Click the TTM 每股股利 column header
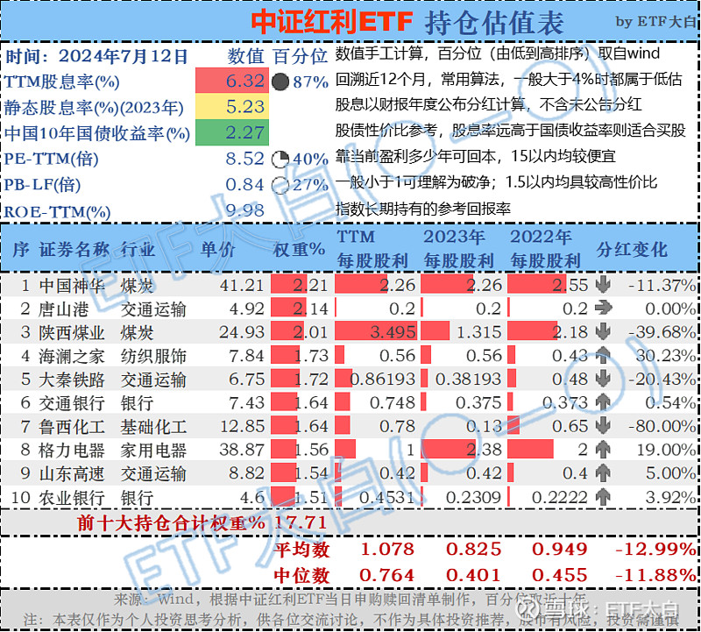Viewport: 701px width, 632px height. [x=372, y=248]
